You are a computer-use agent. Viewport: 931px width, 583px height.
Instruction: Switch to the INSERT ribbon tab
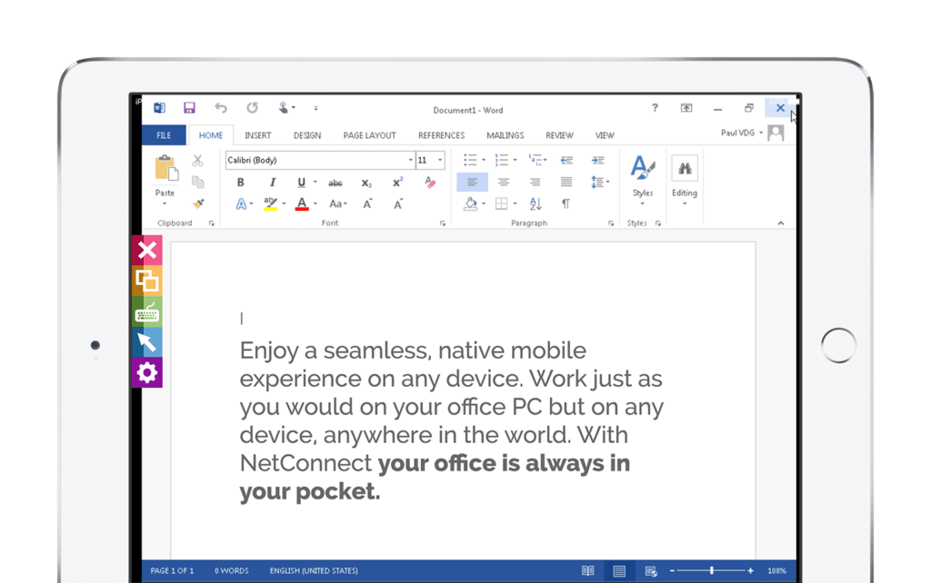[x=257, y=134]
